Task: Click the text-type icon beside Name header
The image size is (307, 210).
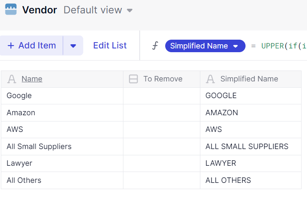Action: pyautogui.click(x=12, y=79)
